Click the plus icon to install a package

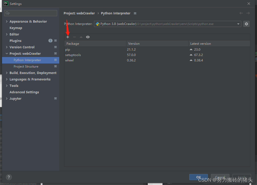[68, 37]
